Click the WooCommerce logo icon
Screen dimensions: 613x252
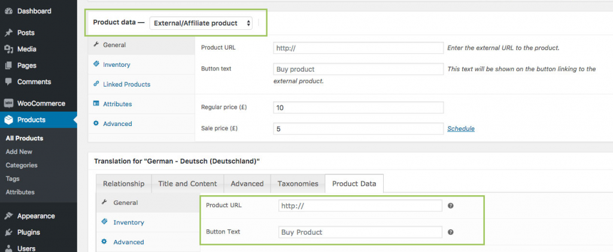point(8,103)
